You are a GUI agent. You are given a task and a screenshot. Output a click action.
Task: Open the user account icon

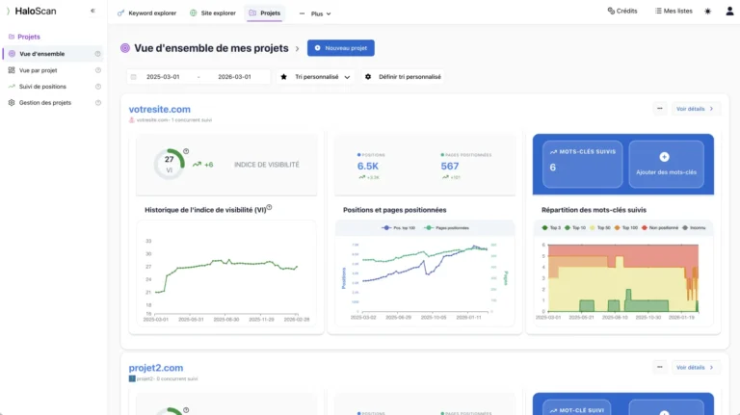pos(729,12)
